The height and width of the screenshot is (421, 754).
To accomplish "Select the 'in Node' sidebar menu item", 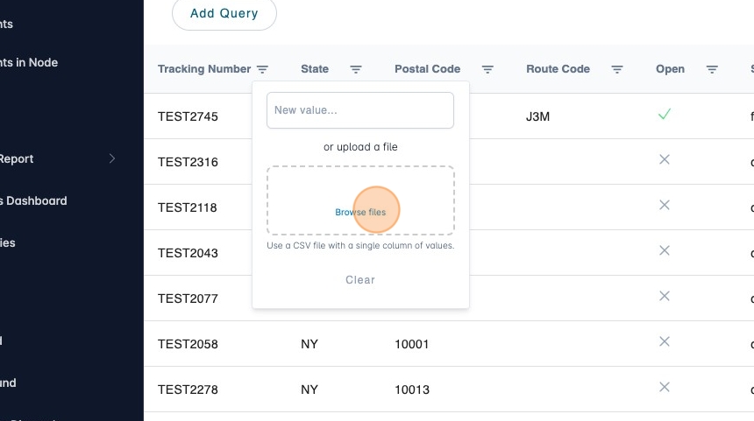I will [30, 62].
